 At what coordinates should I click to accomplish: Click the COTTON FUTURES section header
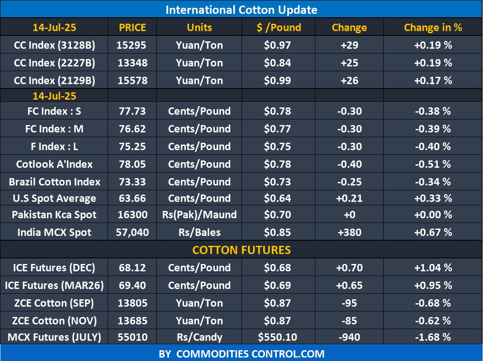[241, 250]
